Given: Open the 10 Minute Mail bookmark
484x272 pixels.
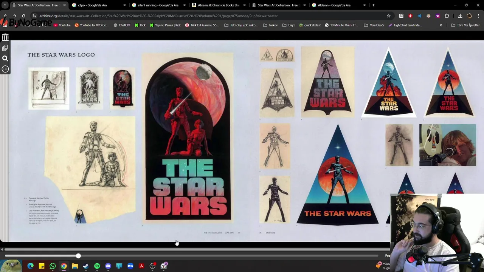Looking at the screenshot, I should click(x=341, y=25).
